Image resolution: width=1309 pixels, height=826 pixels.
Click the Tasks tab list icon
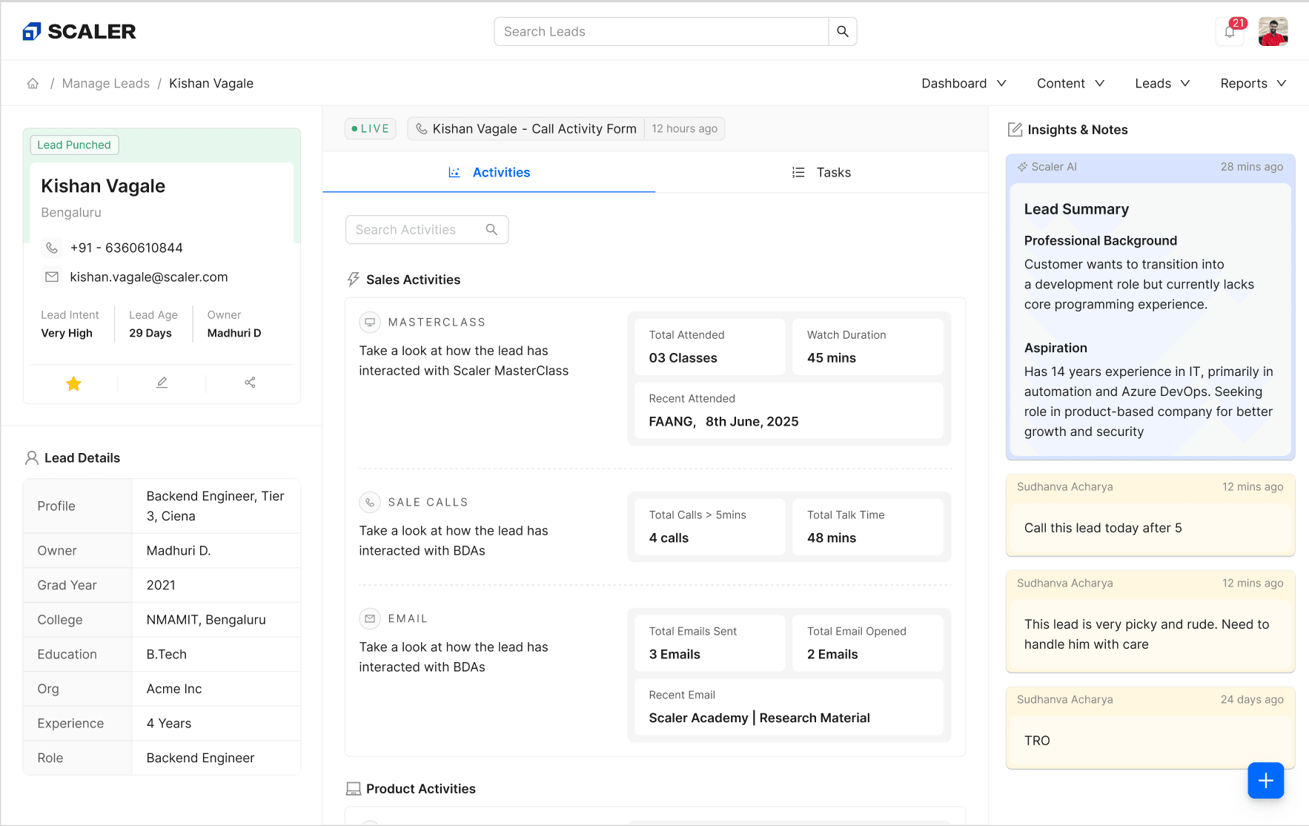(798, 172)
